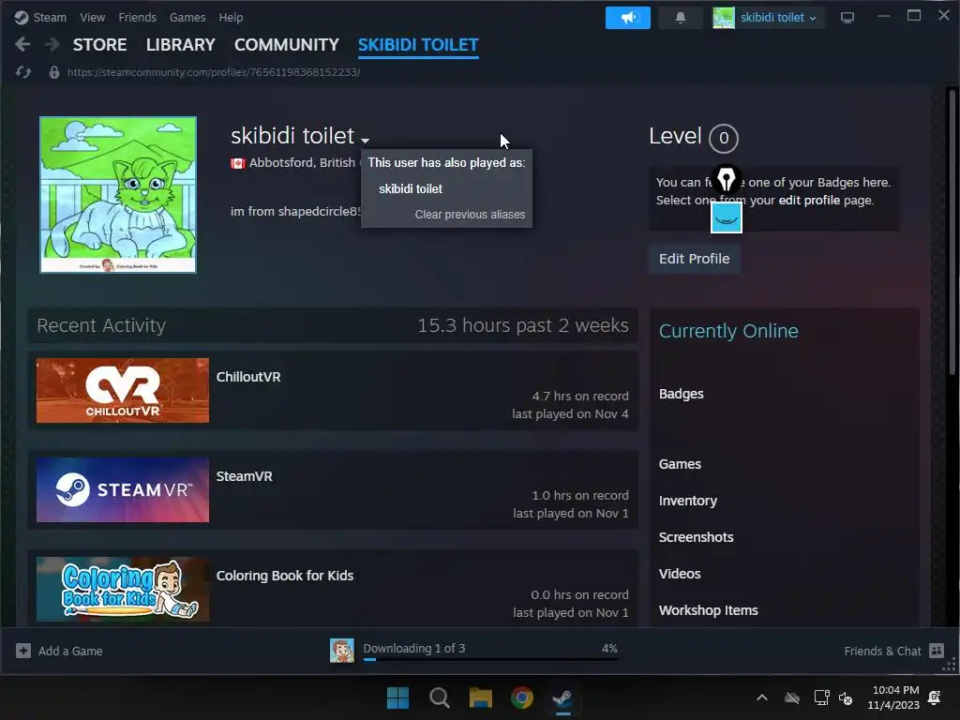Open the Workshop Items link
Screen dimensions: 960x720
709,610
